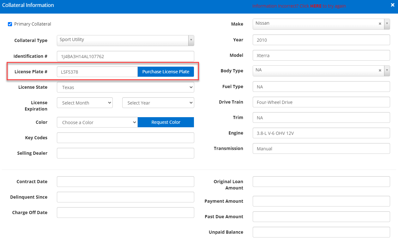Click the Engine field

(321, 133)
